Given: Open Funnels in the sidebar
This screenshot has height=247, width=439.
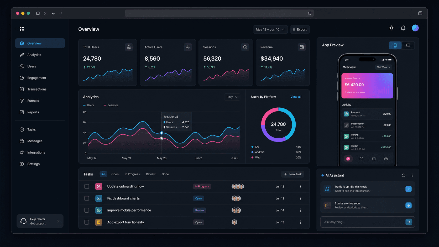Looking at the screenshot, I should [x=40, y=101].
